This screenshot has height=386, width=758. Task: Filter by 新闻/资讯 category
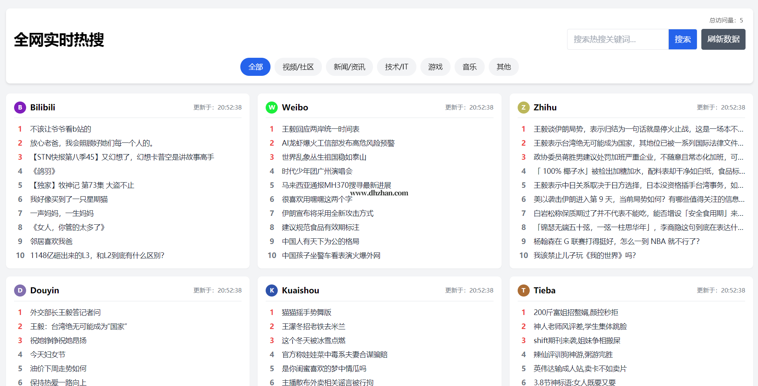click(x=349, y=67)
